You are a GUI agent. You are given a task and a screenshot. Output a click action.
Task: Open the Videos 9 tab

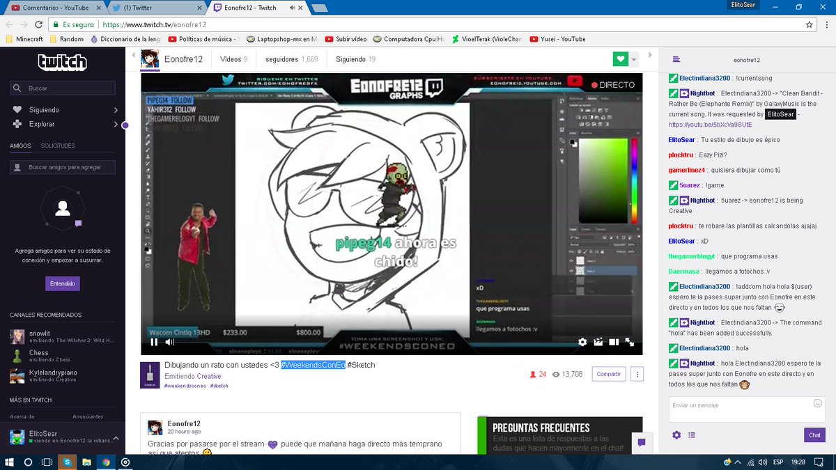(233, 59)
